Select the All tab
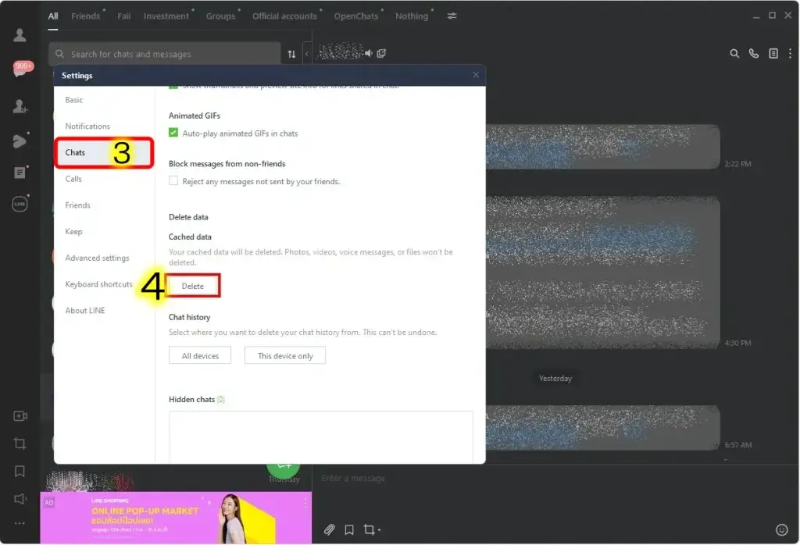The width and height of the screenshot is (800, 545). pyautogui.click(x=53, y=16)
